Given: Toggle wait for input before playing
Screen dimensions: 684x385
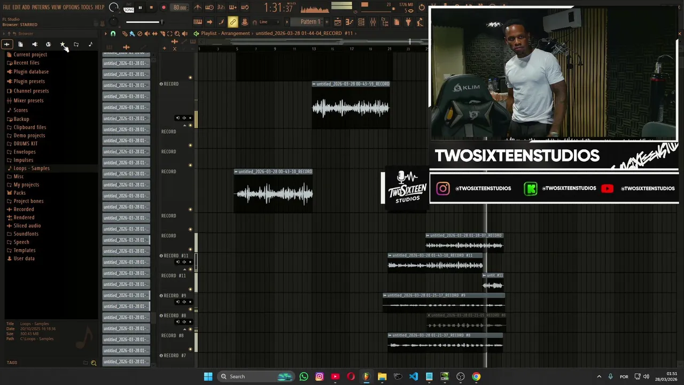Looking at the screenshot, I should click(x=209, y=7).
